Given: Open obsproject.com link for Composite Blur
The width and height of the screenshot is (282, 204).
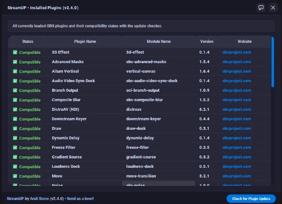Looking at the screenshot, I should [236, 100].
